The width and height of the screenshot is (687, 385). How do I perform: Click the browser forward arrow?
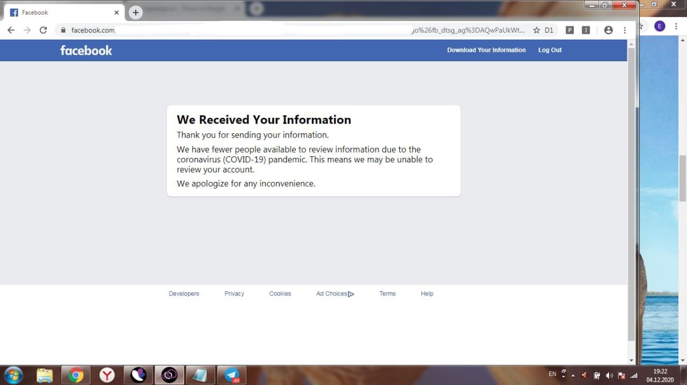(x=27, y=30)
